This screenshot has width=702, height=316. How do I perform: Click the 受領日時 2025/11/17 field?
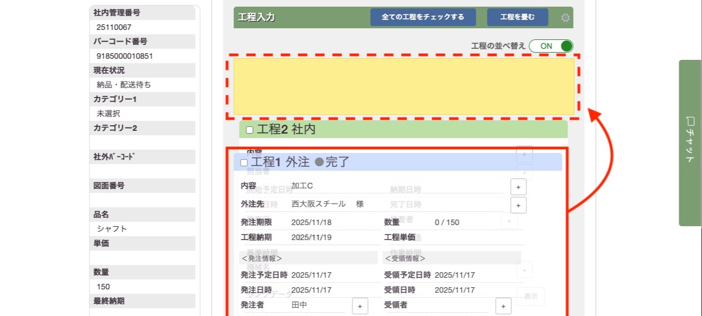tap(455, 290)
